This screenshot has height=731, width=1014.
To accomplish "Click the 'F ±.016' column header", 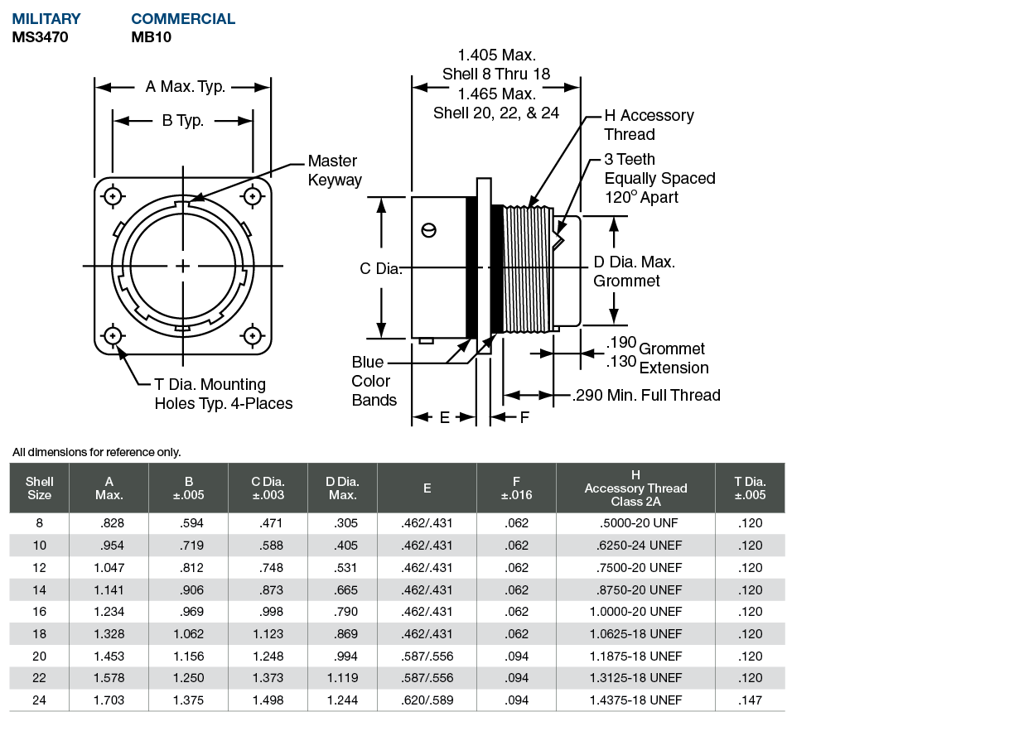I will (517, 488).
